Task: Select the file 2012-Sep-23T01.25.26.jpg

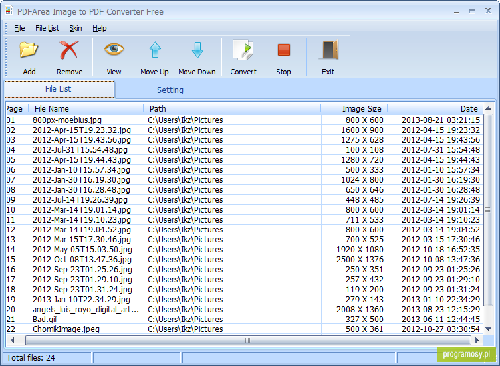Action: coord(82,270)
